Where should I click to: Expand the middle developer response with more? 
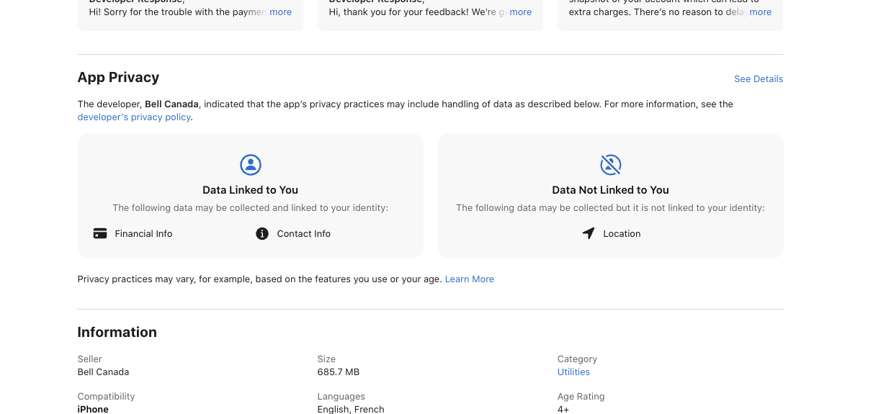521,12
